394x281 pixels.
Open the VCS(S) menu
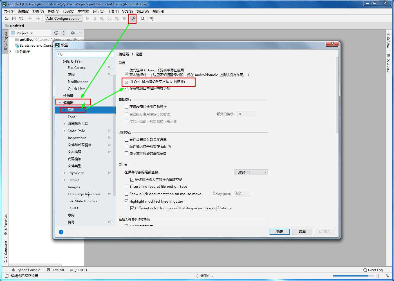click(x=127, y=12)
